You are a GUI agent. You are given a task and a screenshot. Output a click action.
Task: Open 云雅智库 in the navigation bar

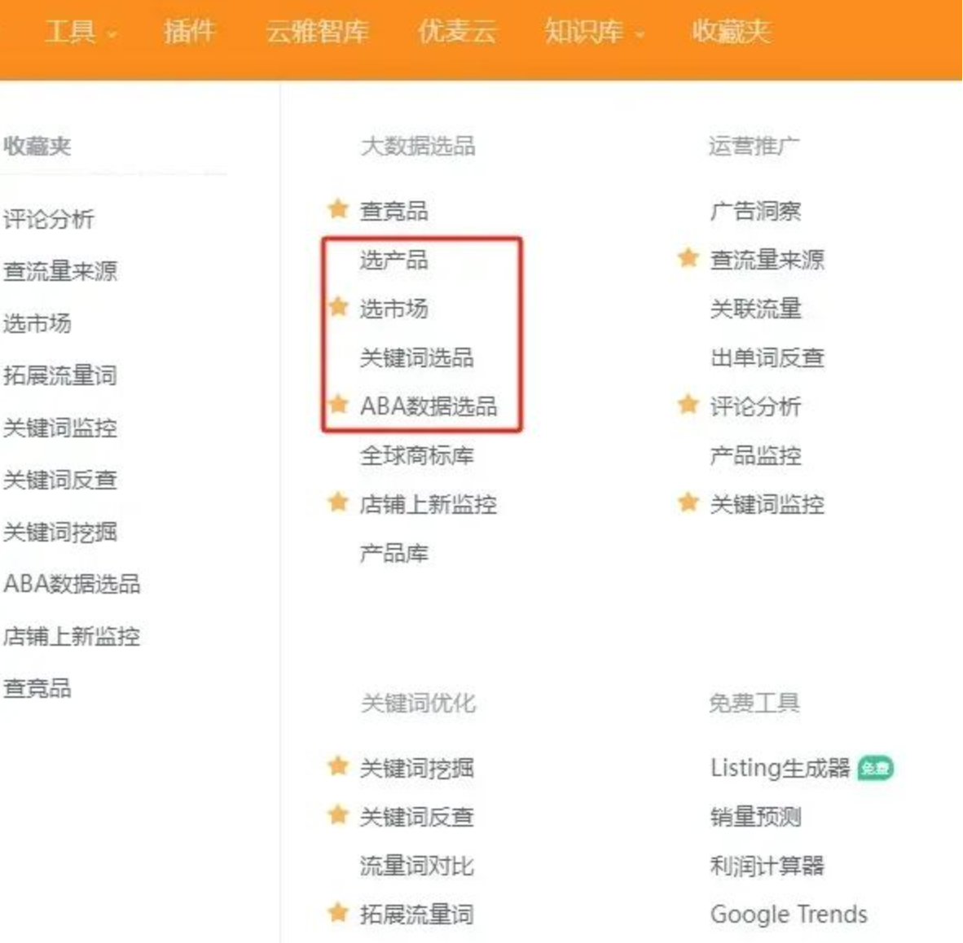coord(318,31)
